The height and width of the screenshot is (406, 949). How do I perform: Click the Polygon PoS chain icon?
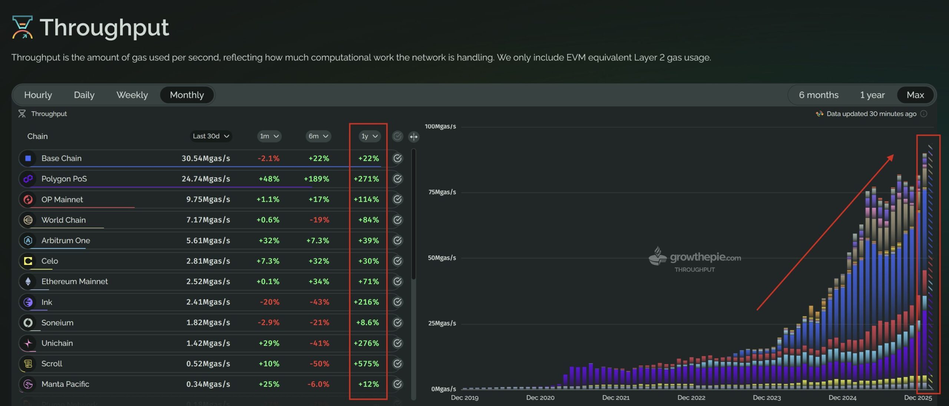(x=29, y=179)
